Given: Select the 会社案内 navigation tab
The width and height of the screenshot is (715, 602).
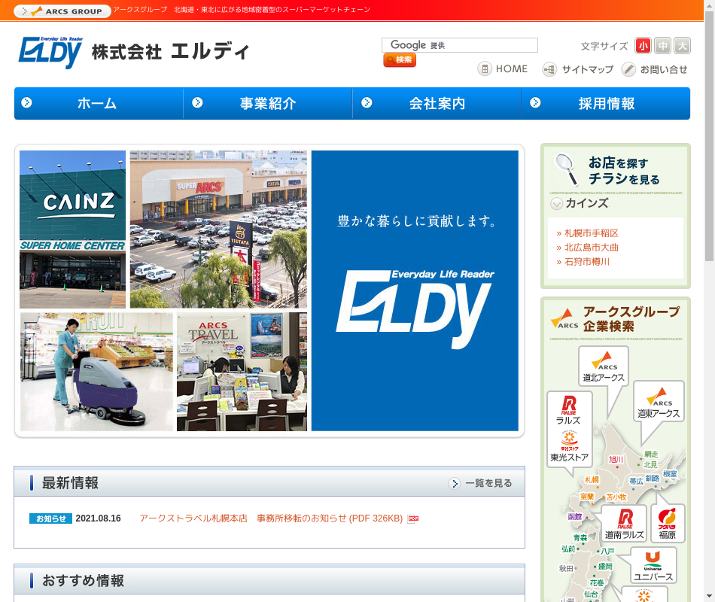Looking at the screenshot, I should pyautogui.click(x=437, y=104).
